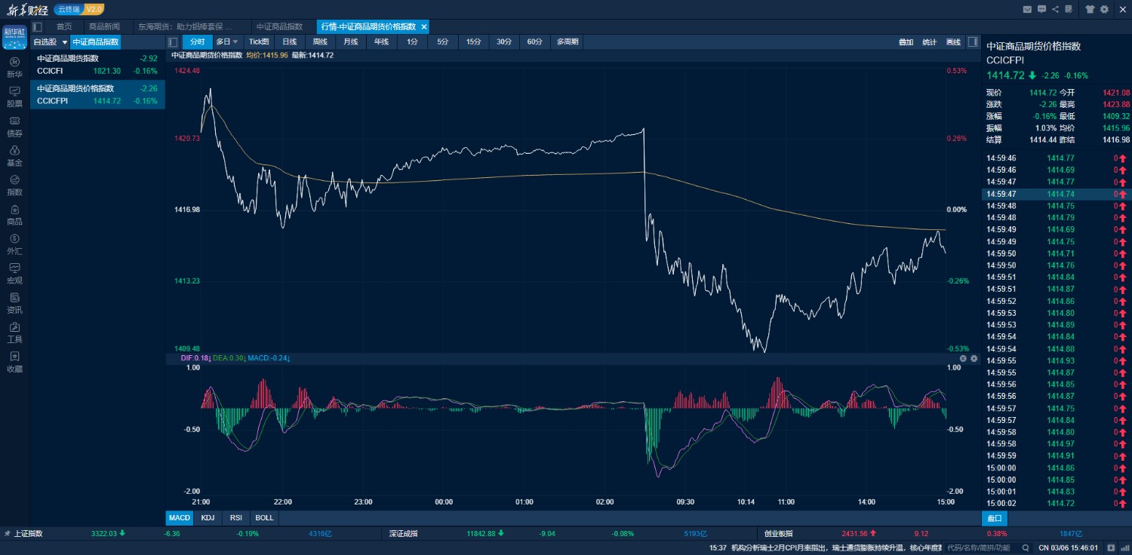Go to 外汇 (forex) in the sidebar
1132x555 pixels.
pyautogui.click(x=14, y=244)
